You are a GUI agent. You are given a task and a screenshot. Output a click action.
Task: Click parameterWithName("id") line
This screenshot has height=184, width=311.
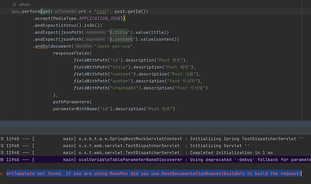tap(114, 109)
